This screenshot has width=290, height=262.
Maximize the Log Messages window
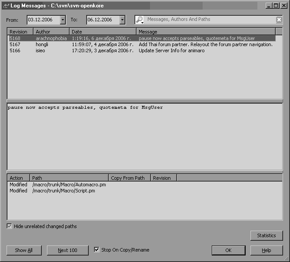point(276,6)
